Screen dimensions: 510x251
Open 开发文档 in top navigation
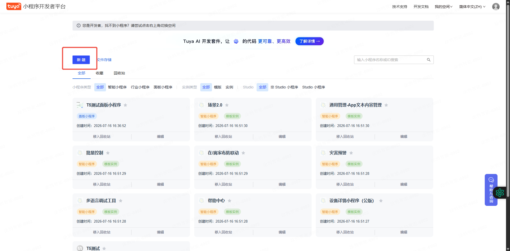[x=421, y=7]
